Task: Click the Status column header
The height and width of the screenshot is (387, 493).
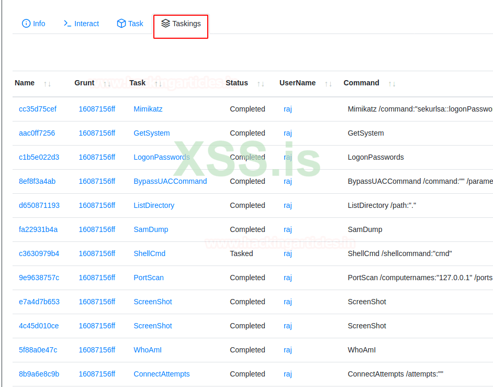Action: 237,83
